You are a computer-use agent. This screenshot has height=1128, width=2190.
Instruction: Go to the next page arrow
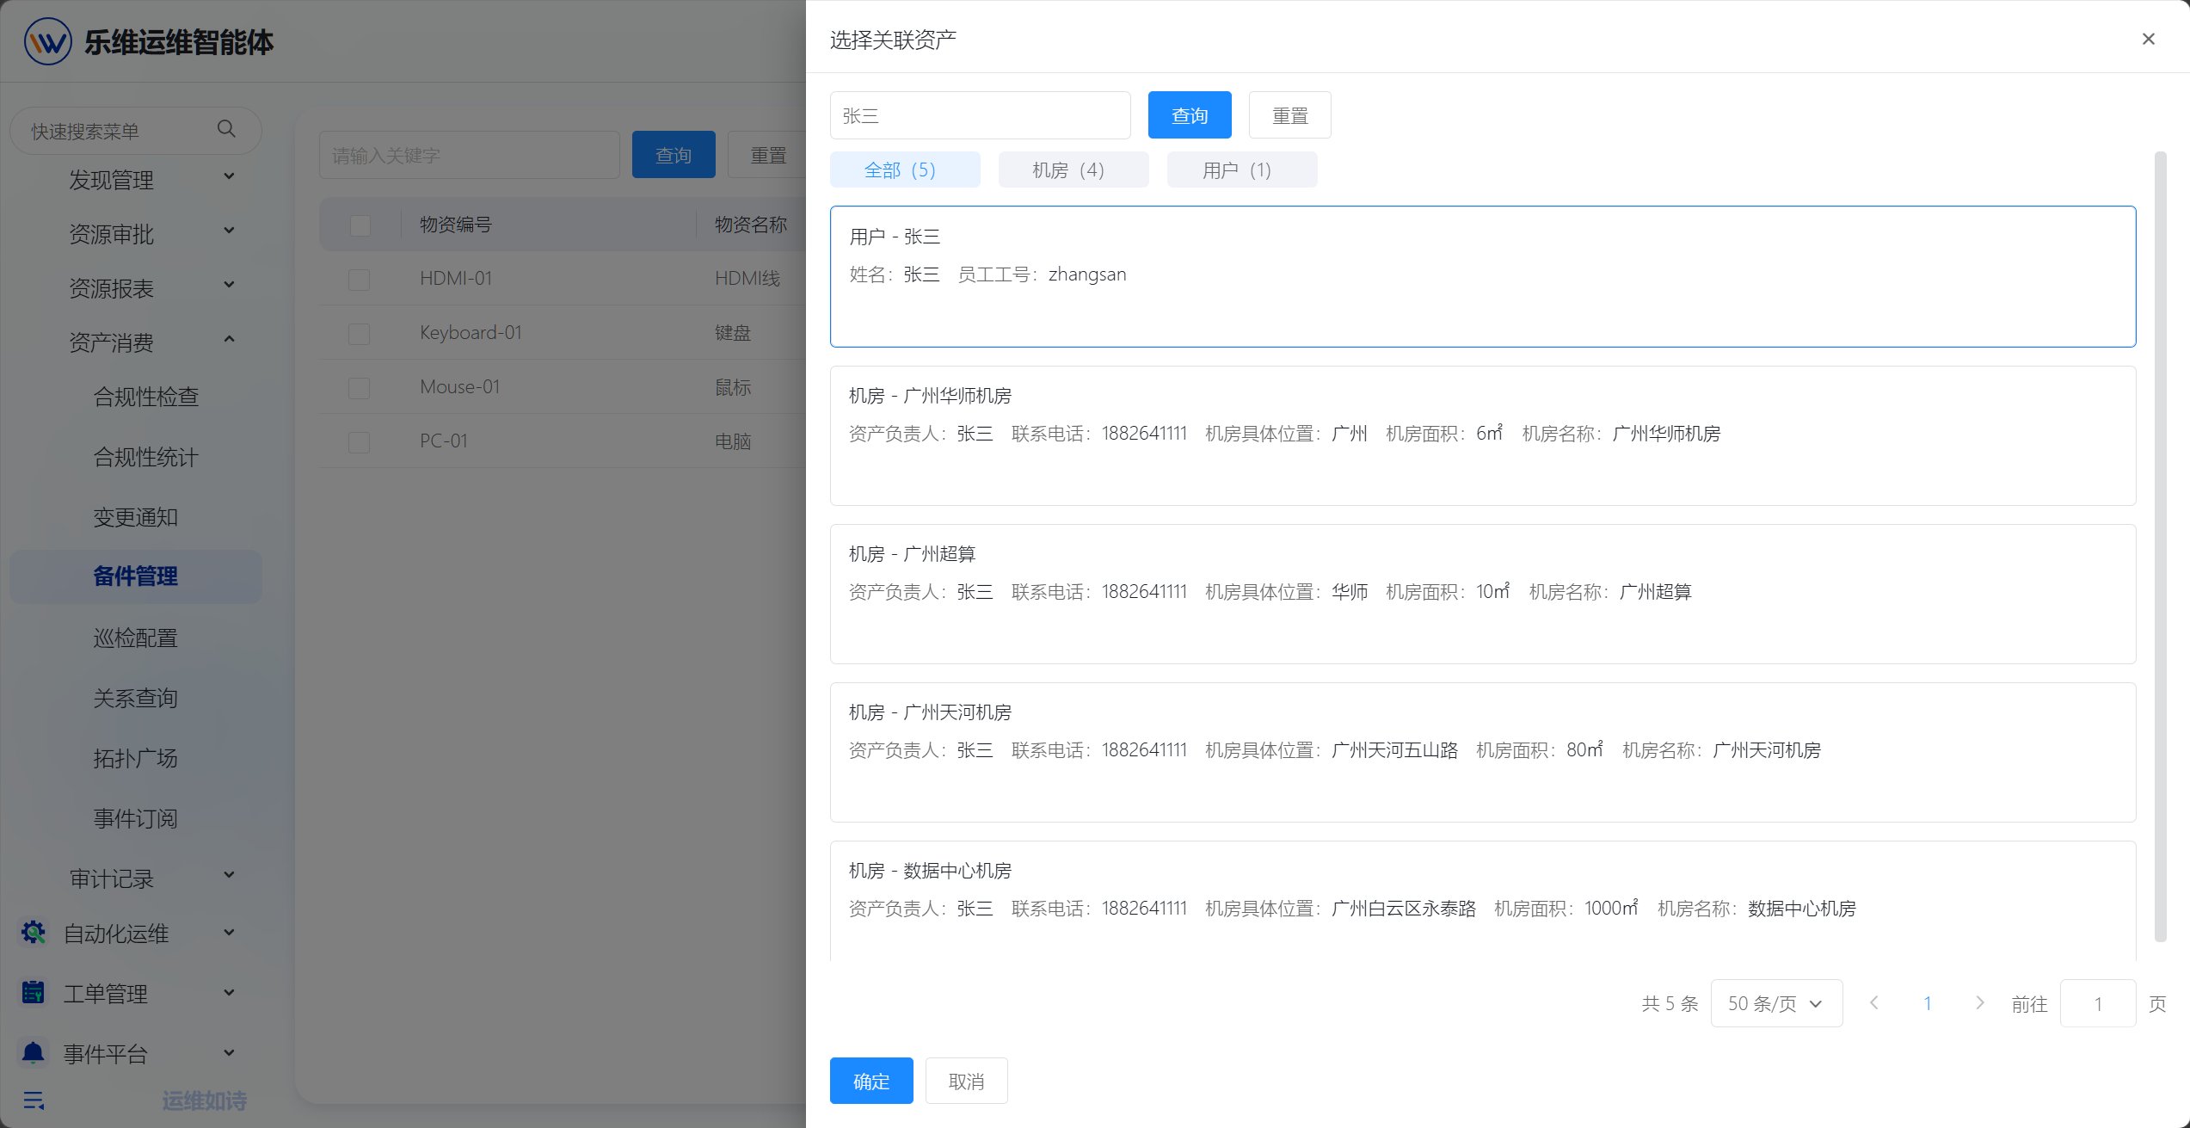[x=1980, y=1003]
